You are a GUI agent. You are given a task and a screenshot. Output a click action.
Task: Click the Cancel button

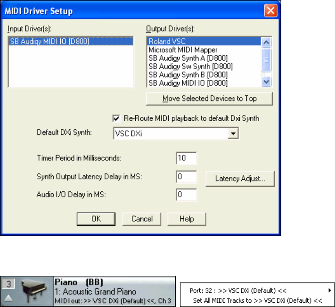pyautogui.click(x=142, y=219)
